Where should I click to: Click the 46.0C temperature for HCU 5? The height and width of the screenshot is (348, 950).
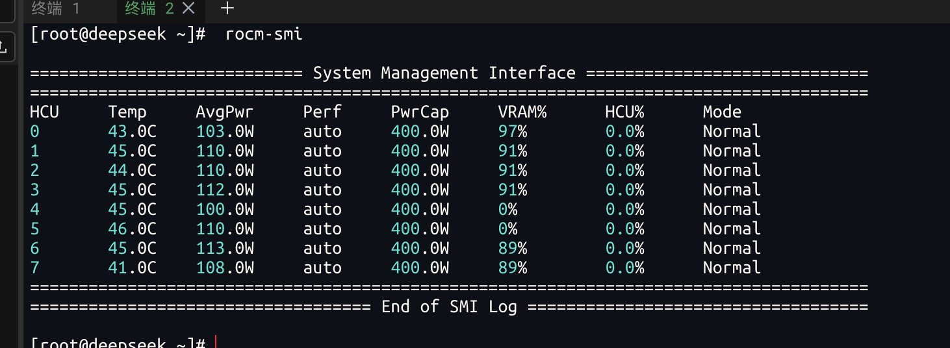pyautogui.click(x=133, y=229)
